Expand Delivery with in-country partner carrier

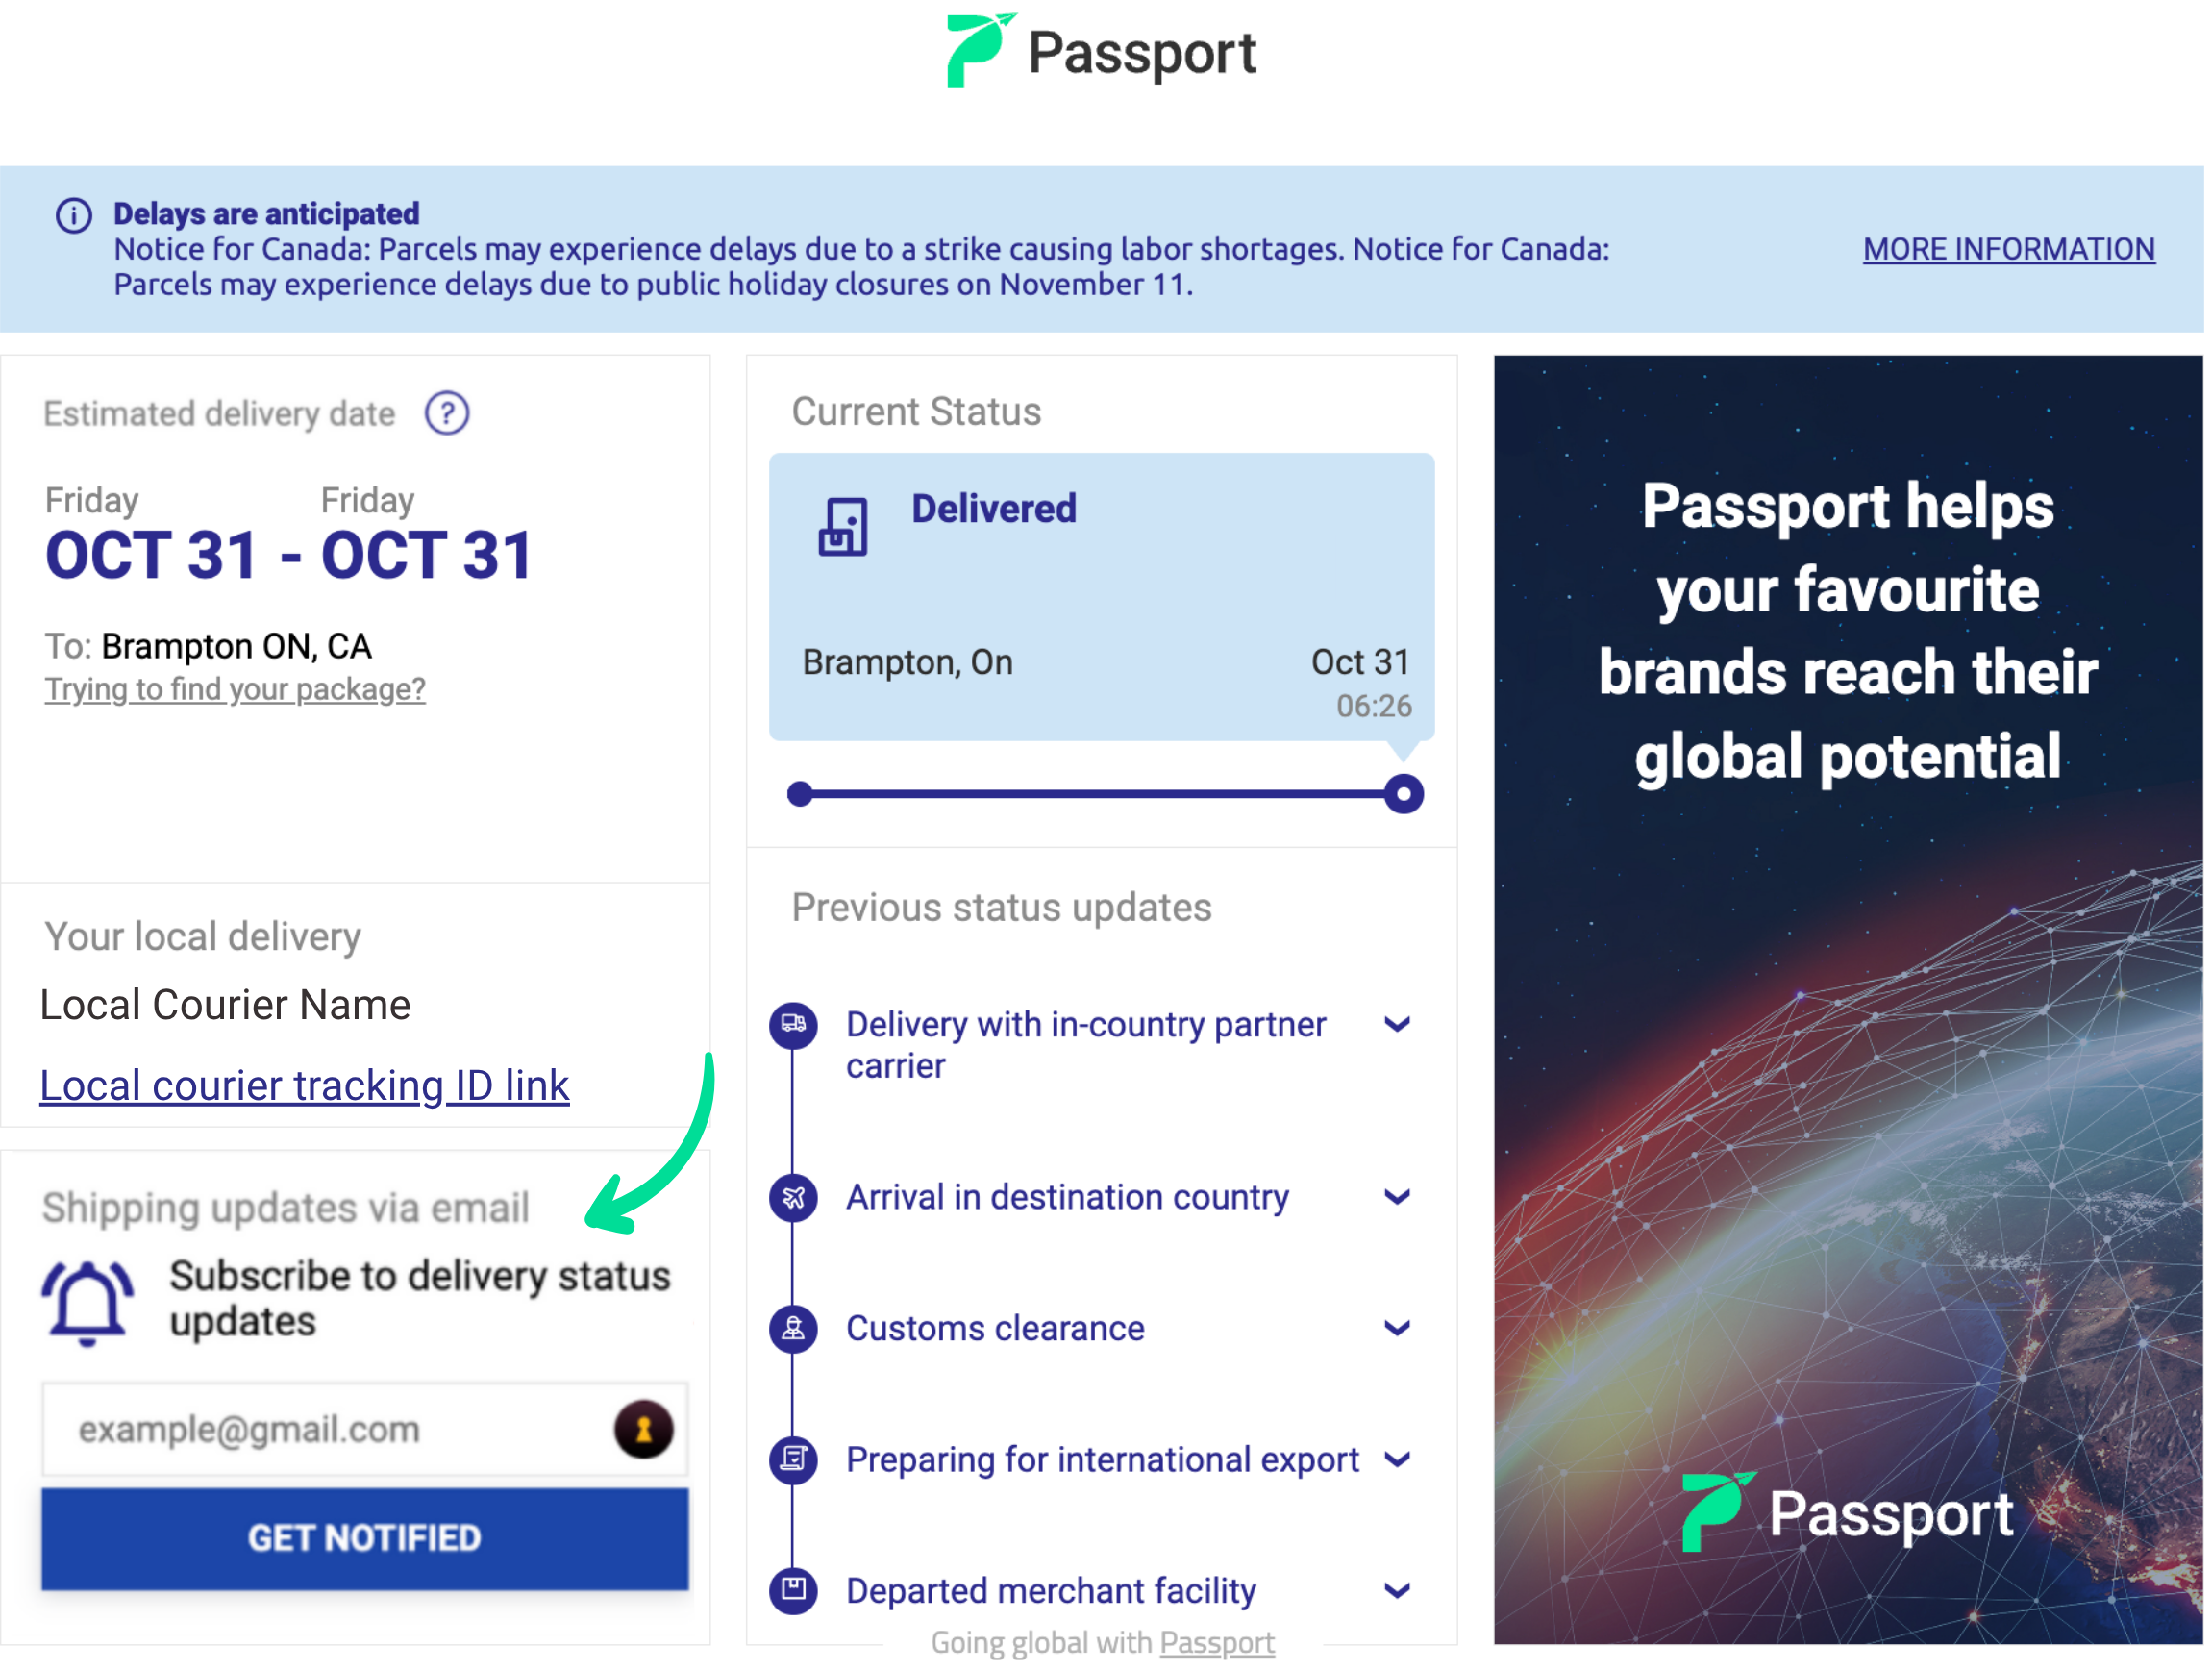click(1397, 1025)
